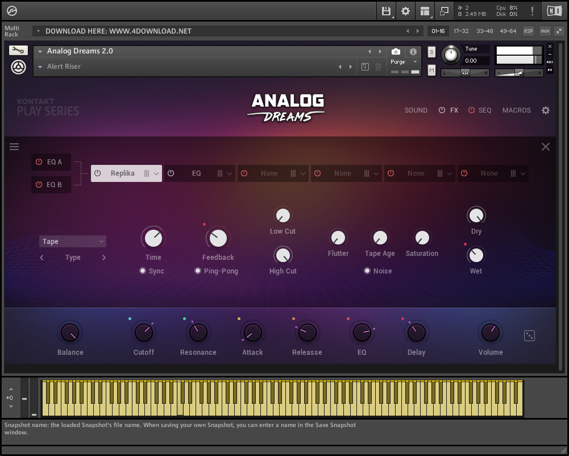
Task: Select next delay Type arrow
Action: (x=104, y=258)
